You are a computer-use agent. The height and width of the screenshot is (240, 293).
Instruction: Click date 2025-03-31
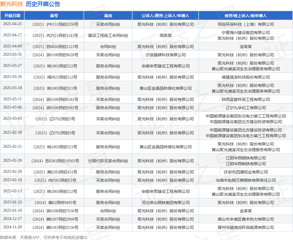[12, 55]
